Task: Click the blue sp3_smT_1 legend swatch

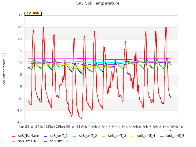Action: point(46,136)
